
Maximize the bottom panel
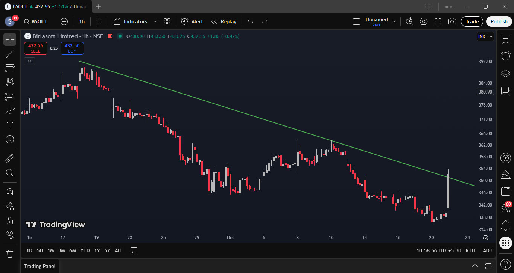click(x=488, y=266)
